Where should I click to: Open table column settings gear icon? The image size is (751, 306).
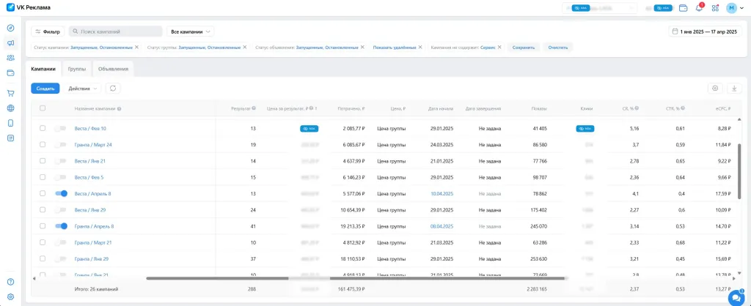[714, 89]
